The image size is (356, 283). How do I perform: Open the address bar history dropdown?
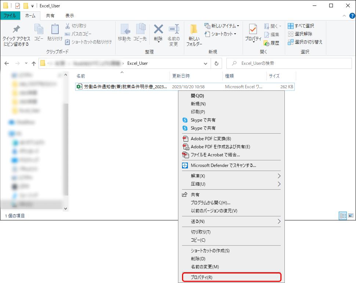pos(206,63)
